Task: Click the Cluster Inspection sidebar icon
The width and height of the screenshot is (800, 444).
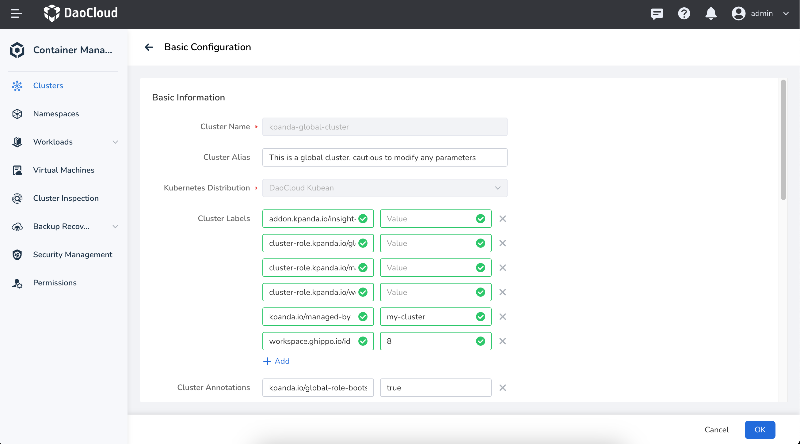Action: tap(17, 198)
